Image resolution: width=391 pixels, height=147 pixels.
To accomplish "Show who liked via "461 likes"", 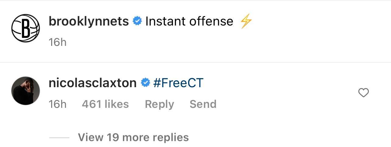I will 105,104.
